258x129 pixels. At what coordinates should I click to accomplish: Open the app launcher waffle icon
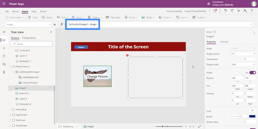tap(4, 4)
